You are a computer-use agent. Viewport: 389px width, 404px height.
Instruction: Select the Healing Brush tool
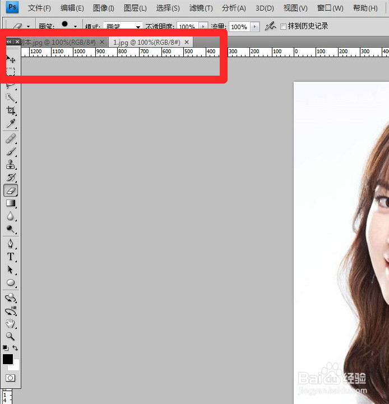coord(11,138)
